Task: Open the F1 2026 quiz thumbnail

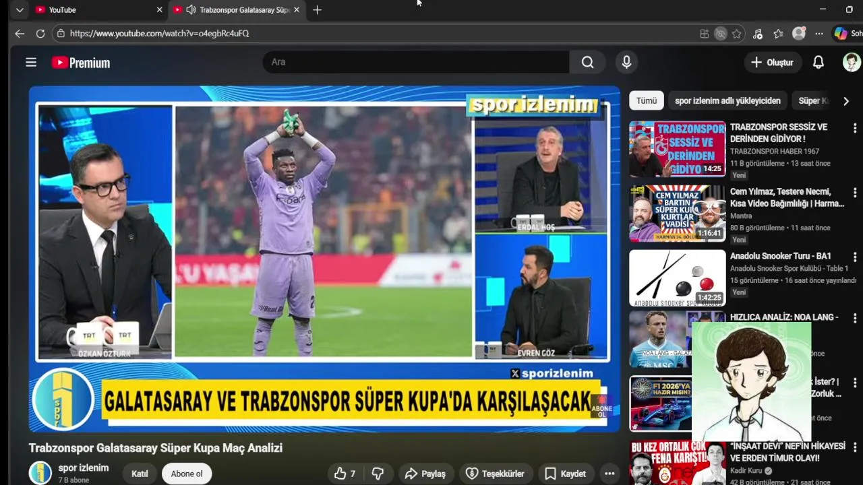Action: pyautogui.click(x=661, y=403)
